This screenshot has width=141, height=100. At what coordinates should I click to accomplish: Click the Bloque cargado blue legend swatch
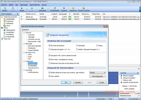[121, 76]
